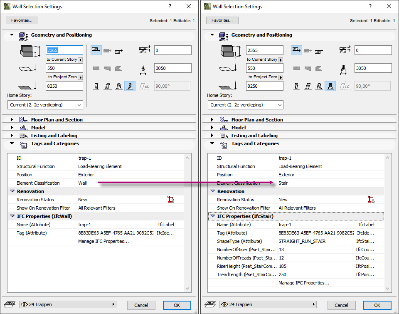
Task: Expand the Floor Plan and Section panel
Action: (12, 119)
